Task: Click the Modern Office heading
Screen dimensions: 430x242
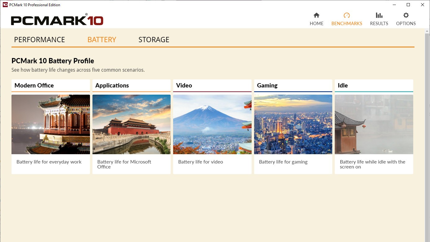Action: point(34,85)
